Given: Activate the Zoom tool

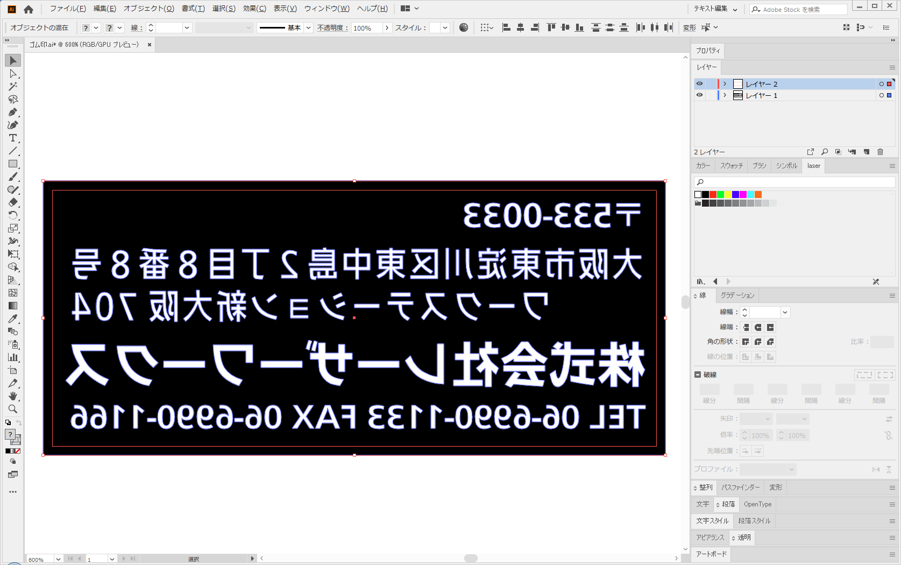Looking at the screenshot, I should click(x=13, y=409).
